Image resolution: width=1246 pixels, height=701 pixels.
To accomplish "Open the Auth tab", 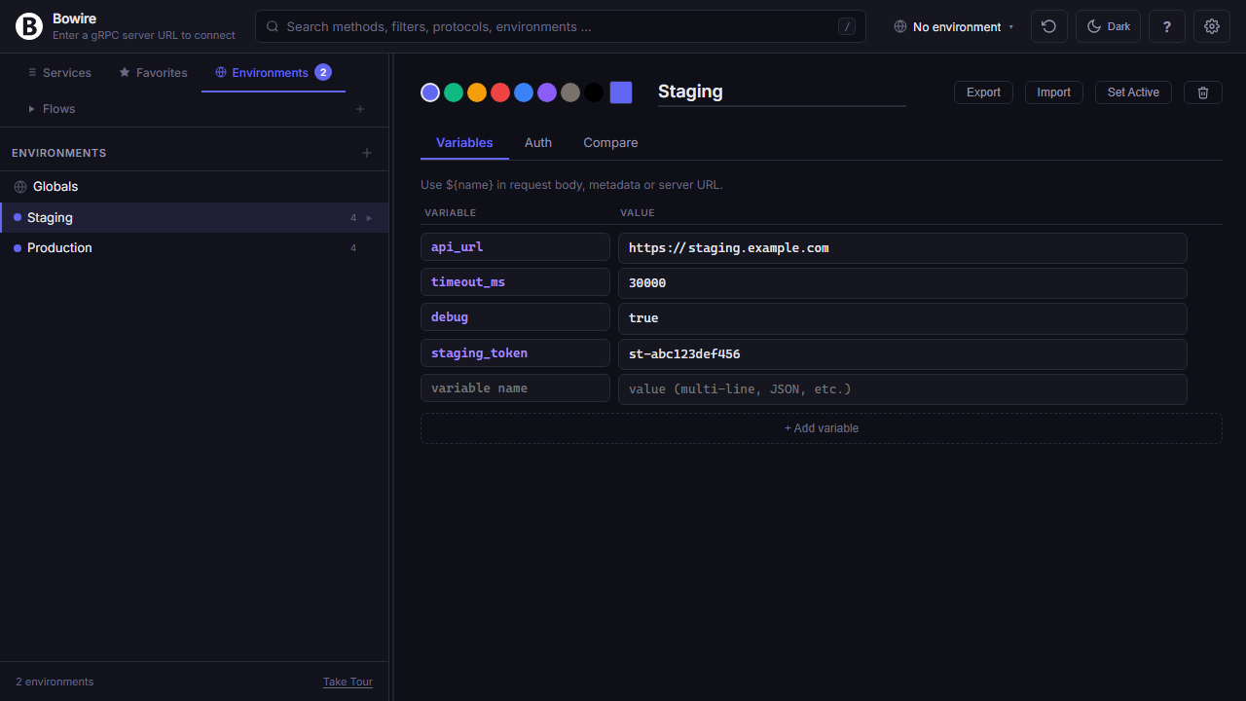I will click(x=538, y=143).
